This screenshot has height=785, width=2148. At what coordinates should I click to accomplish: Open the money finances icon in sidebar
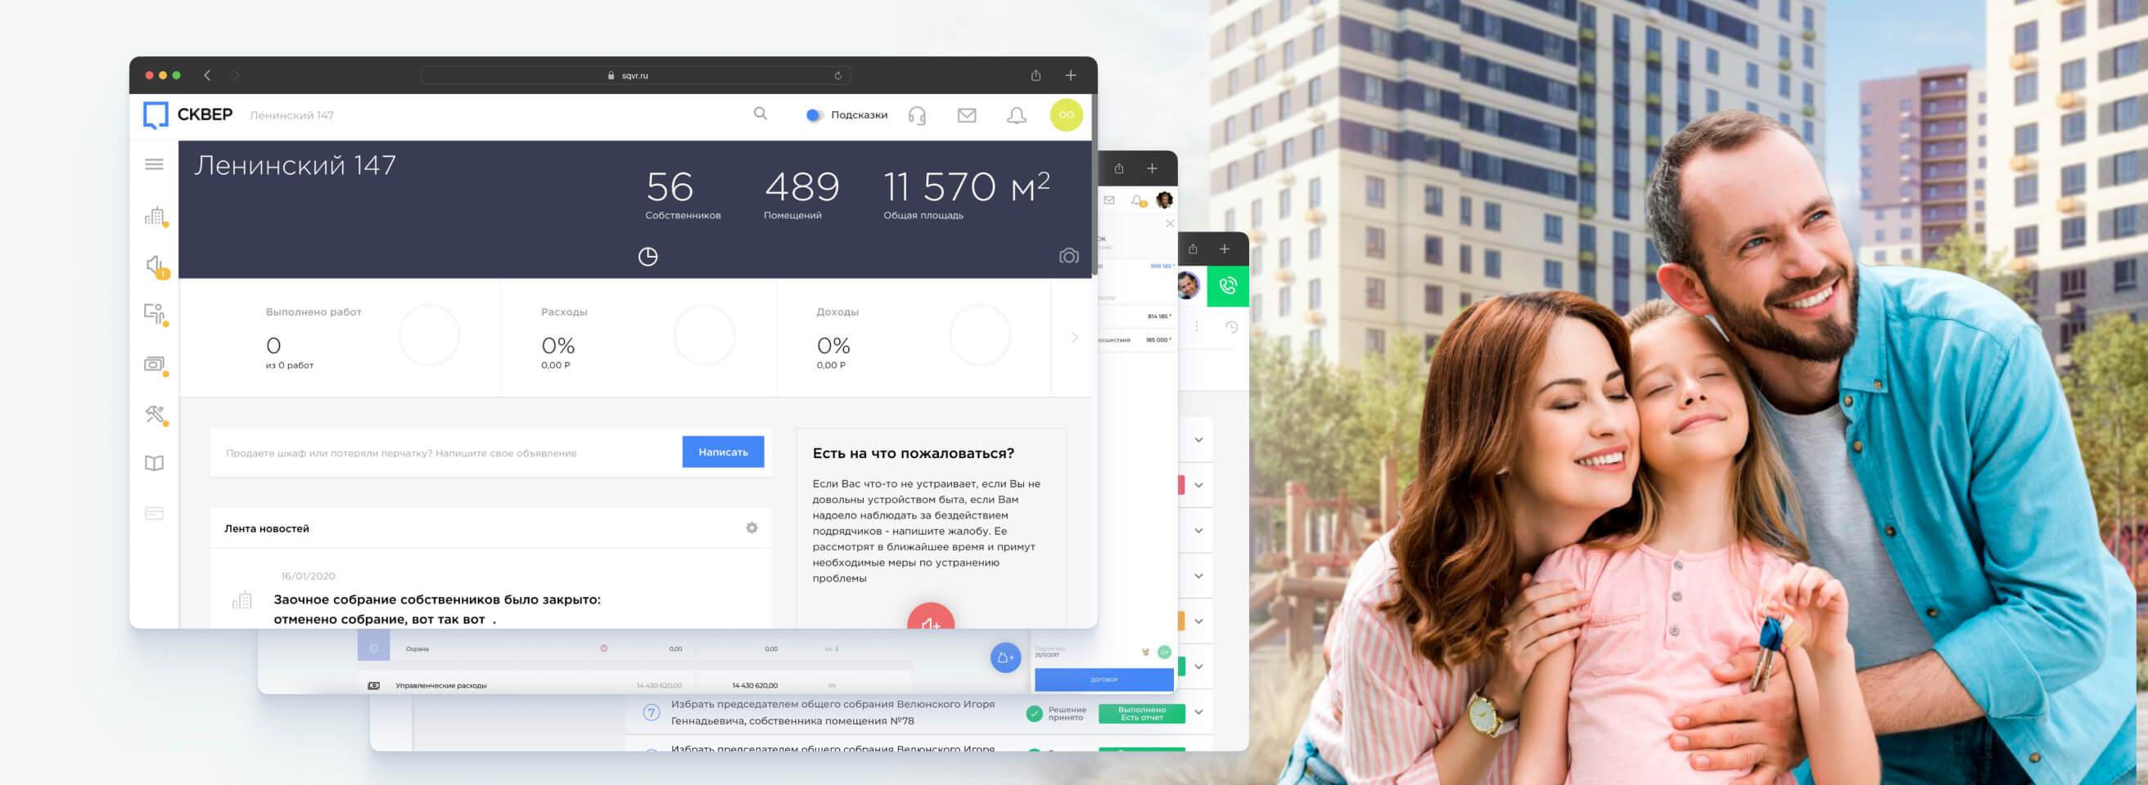click(x=155, y=365)
